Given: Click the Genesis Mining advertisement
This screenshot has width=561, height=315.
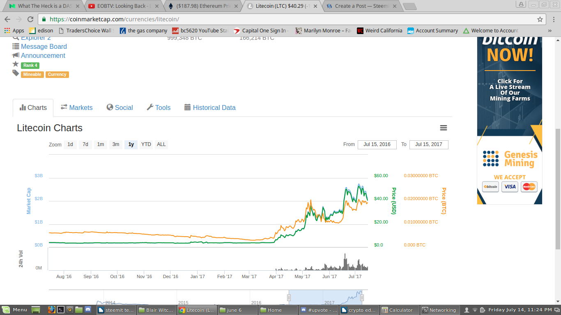Looking at the screenshot, I should 509,120.
